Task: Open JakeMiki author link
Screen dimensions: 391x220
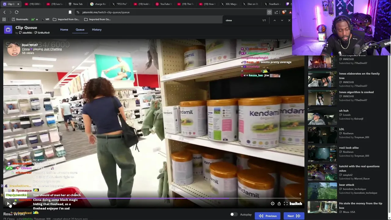Action: (x=26, y=33)
